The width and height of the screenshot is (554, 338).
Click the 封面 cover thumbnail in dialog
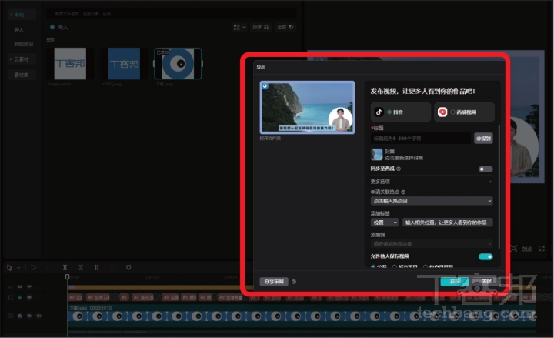[x=376, y=155]
